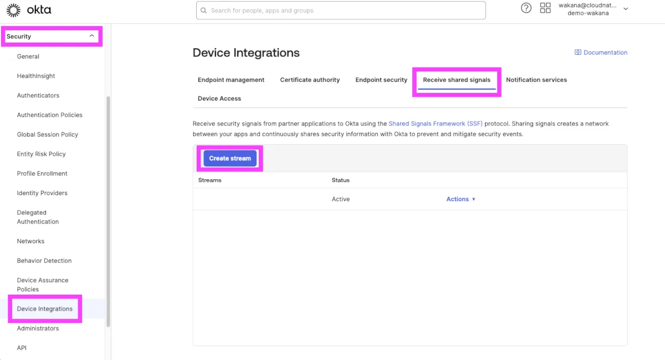This screenshot has height=360, width=665.
Task: Open the Actions dropdown for the stream
Action: tap(461, 199)
